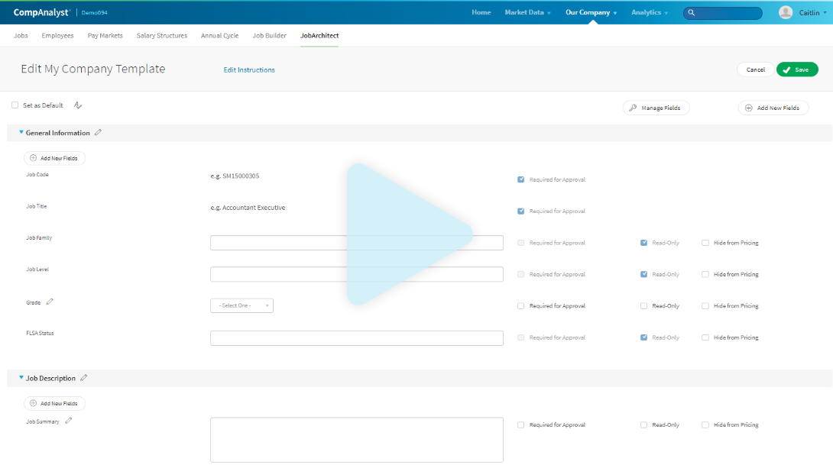Click the edit pencil next to Grade
This screenshot has height=468, width=833.
[x=50, y=302]
